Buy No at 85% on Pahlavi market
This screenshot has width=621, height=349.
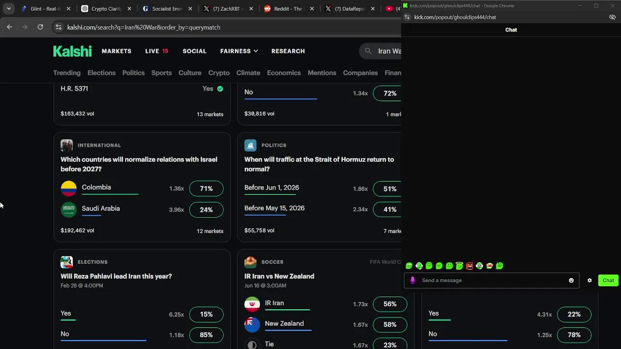click(x=206, y=335)
